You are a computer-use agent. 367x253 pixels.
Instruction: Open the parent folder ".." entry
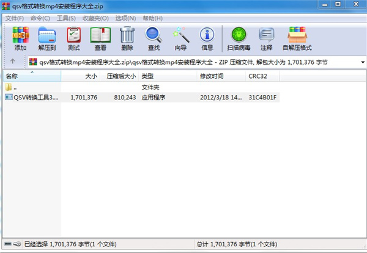pos(15,87)
